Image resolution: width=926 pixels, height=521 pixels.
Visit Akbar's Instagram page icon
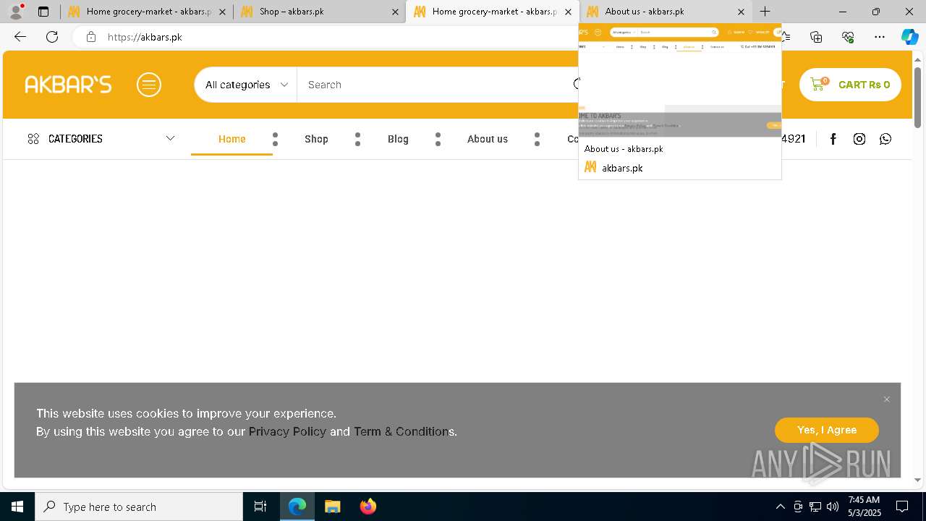[859, 139]
